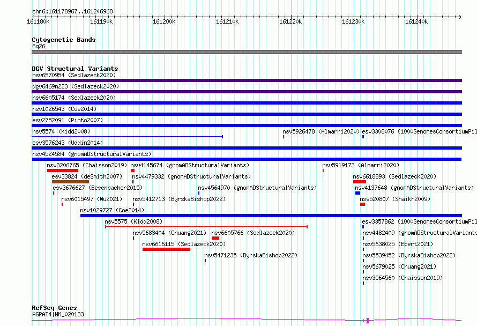The image size is (477, 326).
Task: Open the nsv4145674 (gnomADStructuralVariants) label
Action: [x=190, y=165]
